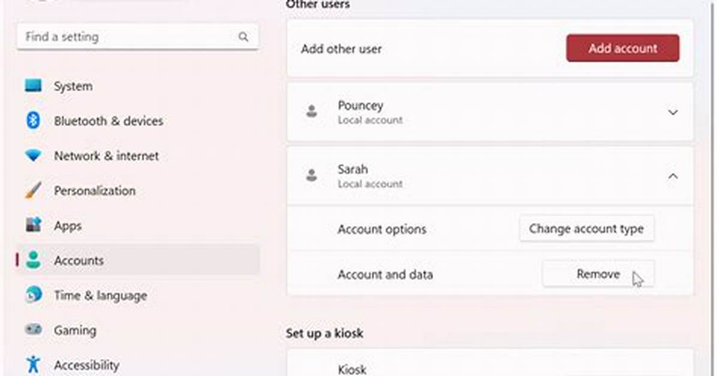The width and height of the screenshot is (717, 376).
Task: Click Change account type button
Action: tap(586, 229)
